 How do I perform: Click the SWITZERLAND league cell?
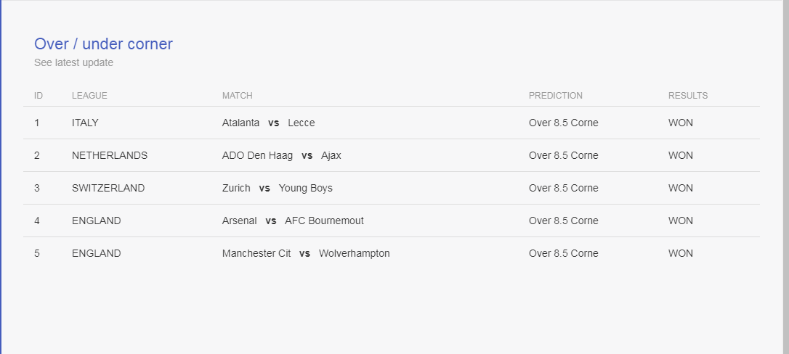coord(108,188)
